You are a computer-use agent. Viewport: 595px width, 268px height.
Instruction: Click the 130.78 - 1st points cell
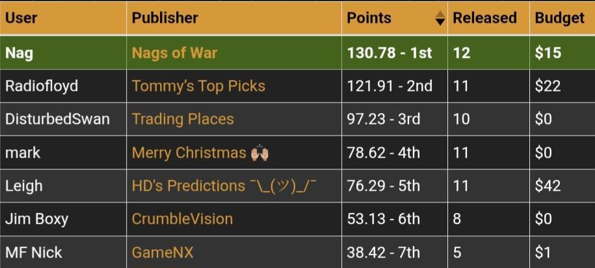coord(389,53)
